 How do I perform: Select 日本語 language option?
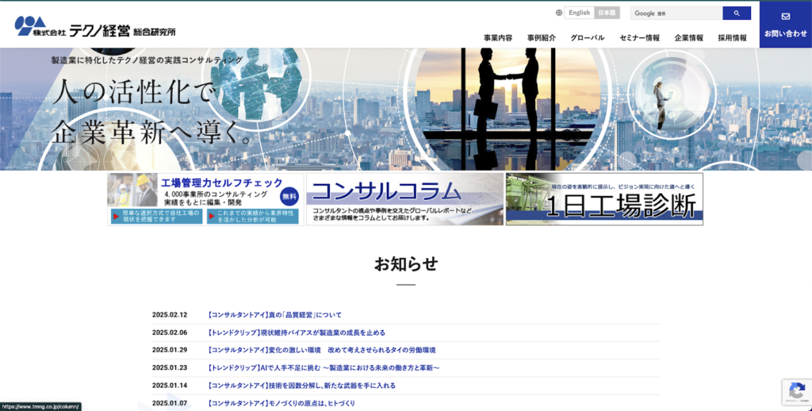pyautogui.click(x=607, y=13)
